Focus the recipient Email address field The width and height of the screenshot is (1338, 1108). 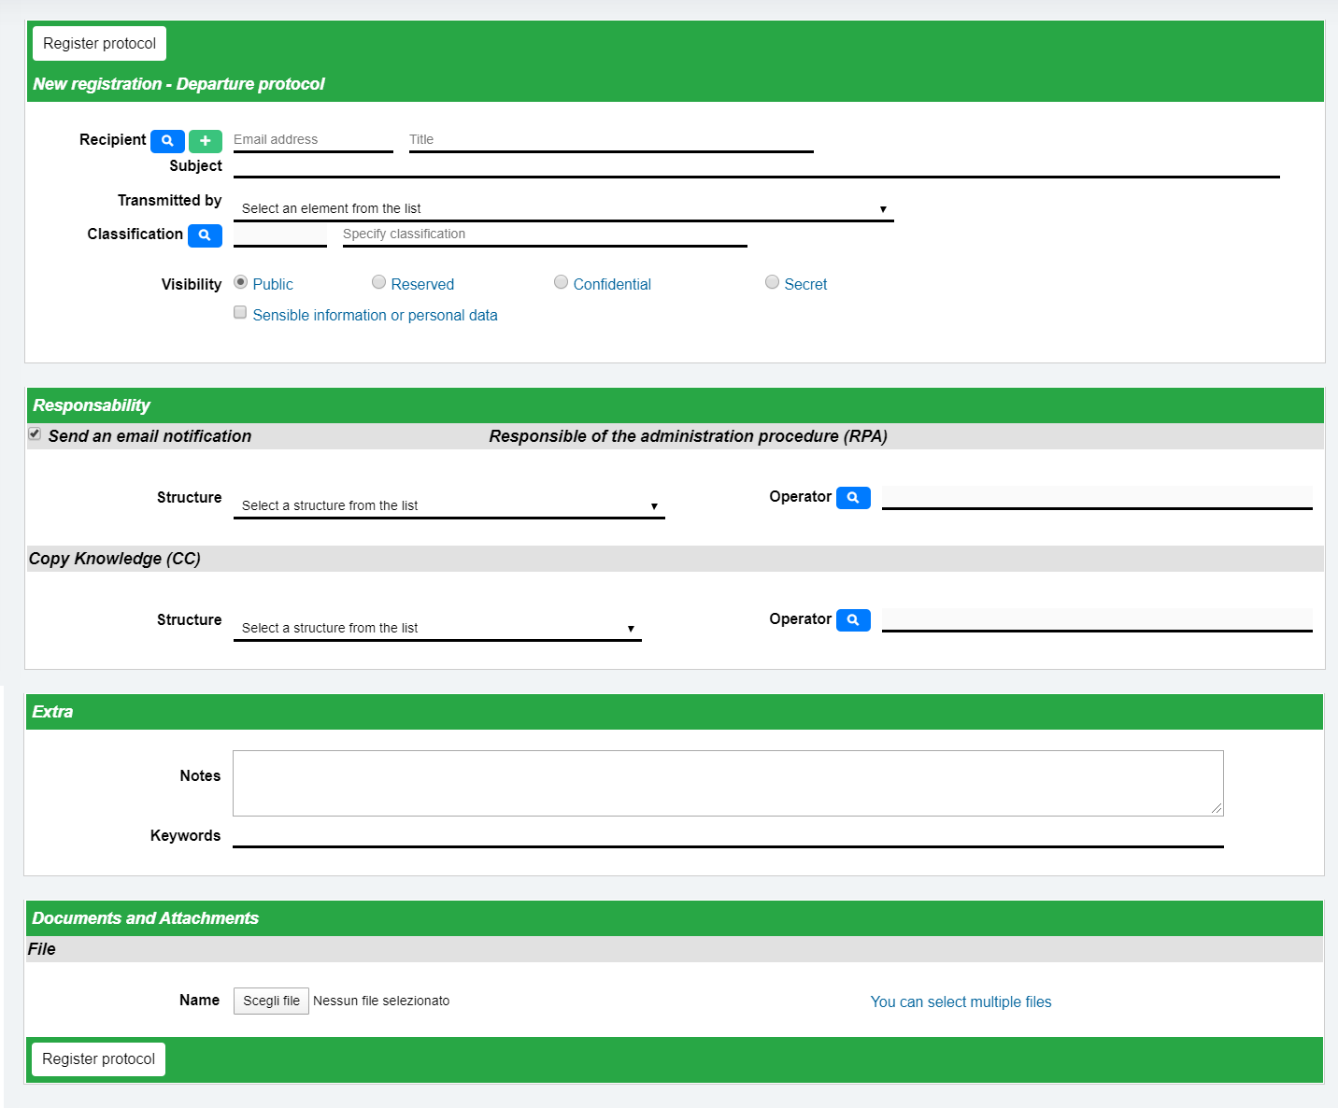[x=313, y=140]
